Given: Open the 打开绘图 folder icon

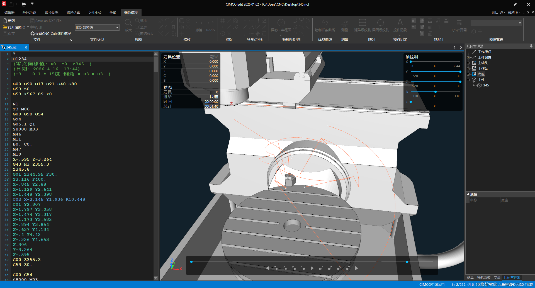Looking at the screenshot, I should click(5, 27).
